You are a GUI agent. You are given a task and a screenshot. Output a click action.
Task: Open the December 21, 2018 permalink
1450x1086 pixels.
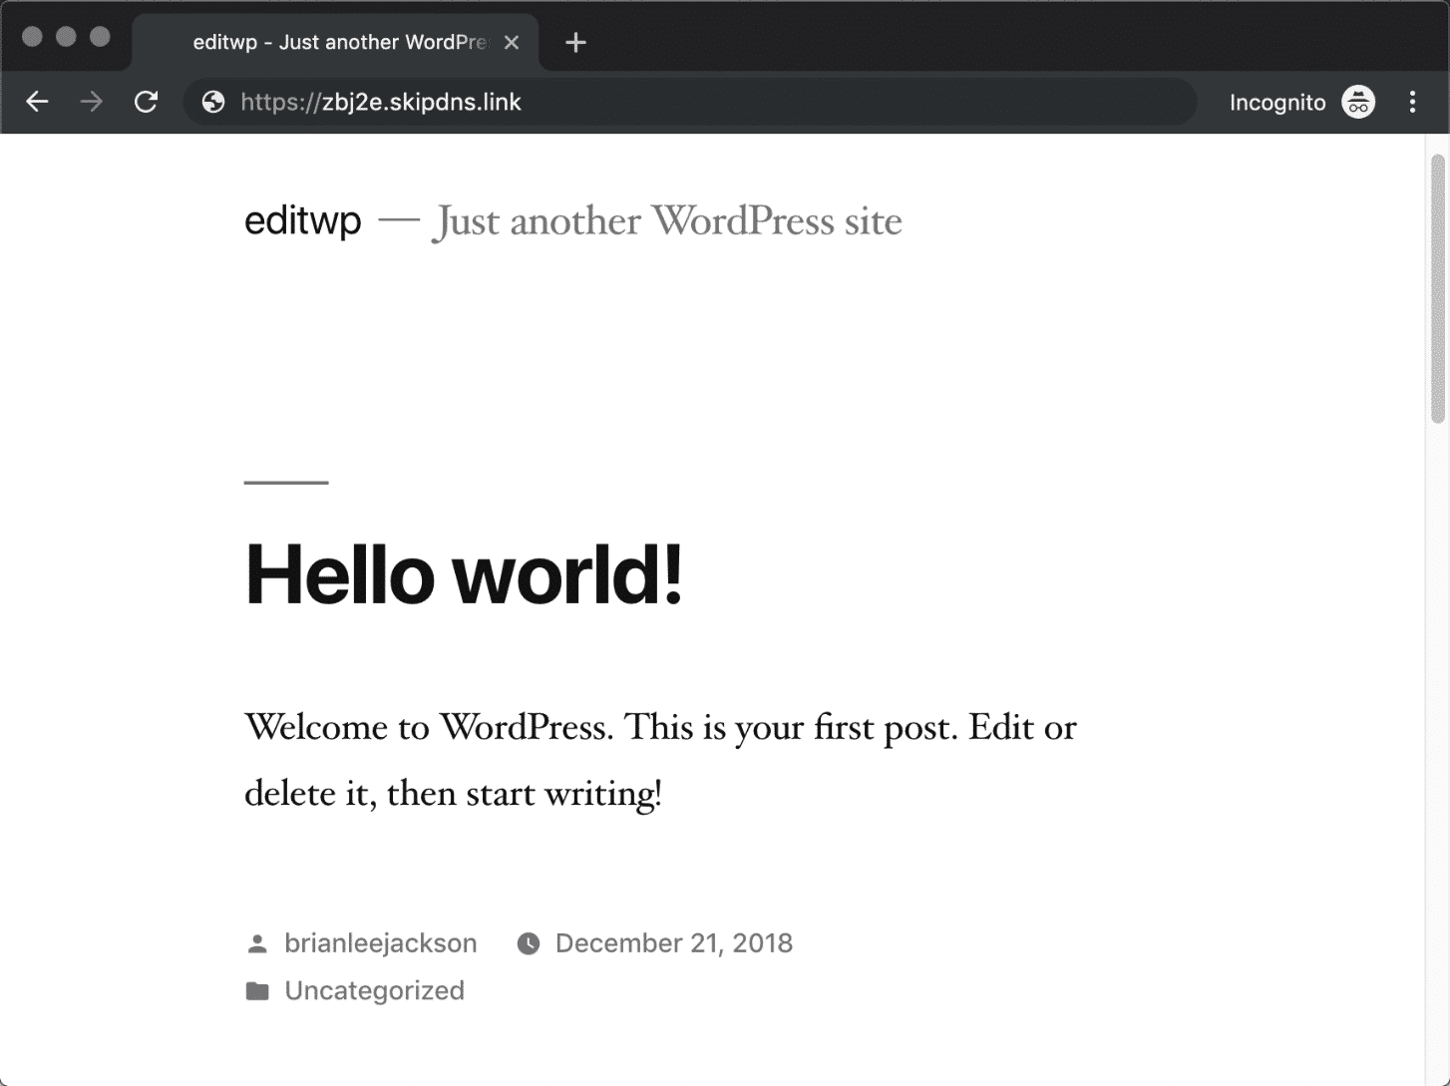[673, 942]
